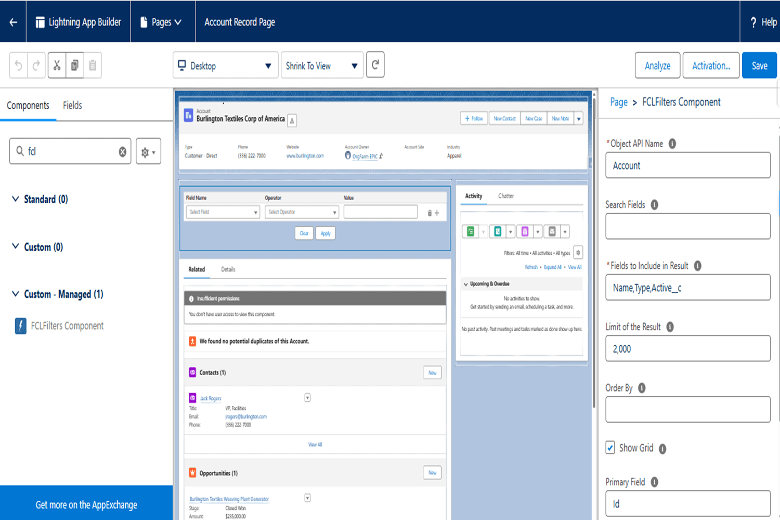Switch to the Components tab
The width and height of the screenshot is (780, 520).
pyautogui.click(x=28, y=105)
